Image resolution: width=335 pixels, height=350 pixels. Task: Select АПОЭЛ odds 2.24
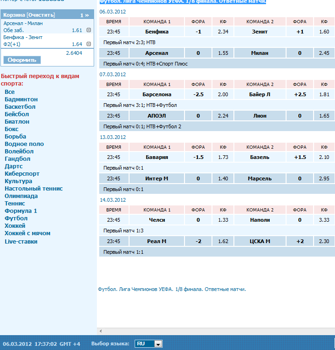pyautogui.click(x=223, y=116)
